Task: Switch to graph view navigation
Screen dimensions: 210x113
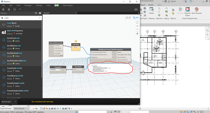Action: point(135,18)
